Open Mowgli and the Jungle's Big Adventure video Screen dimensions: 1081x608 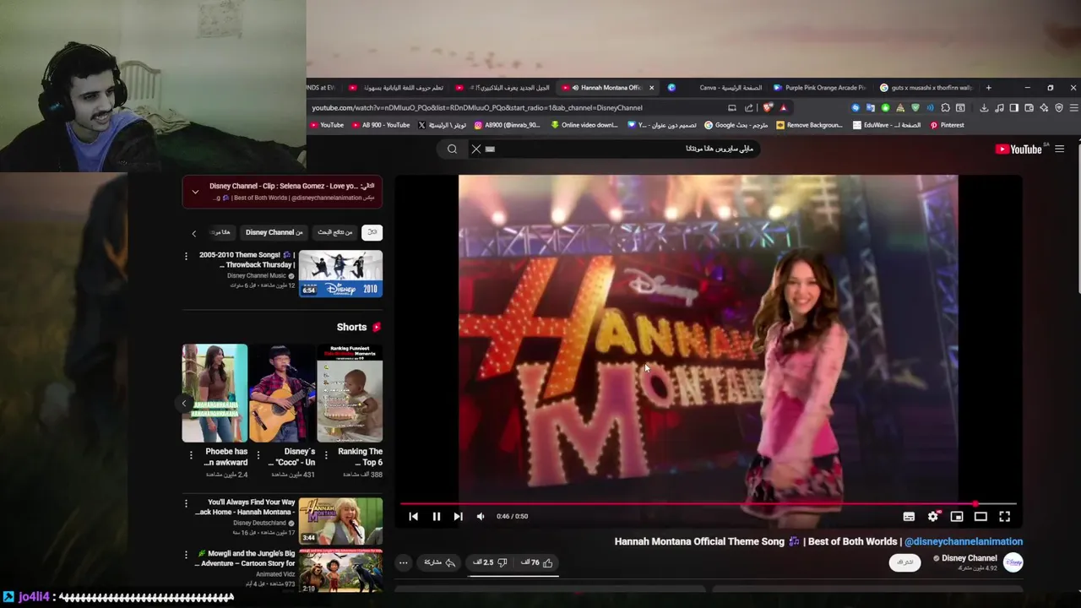340,570
